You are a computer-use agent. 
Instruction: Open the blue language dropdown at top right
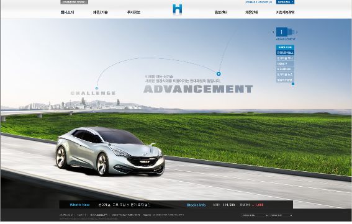point(285,2)
